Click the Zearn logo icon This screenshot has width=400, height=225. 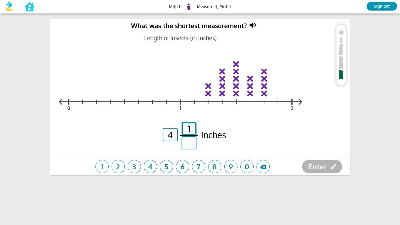(x=9, y=6)
